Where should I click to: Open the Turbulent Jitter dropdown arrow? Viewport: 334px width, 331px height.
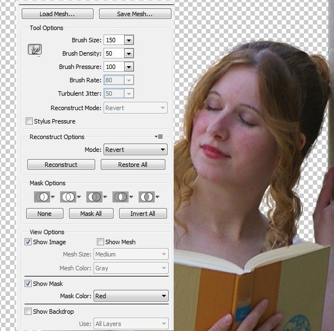129,93
